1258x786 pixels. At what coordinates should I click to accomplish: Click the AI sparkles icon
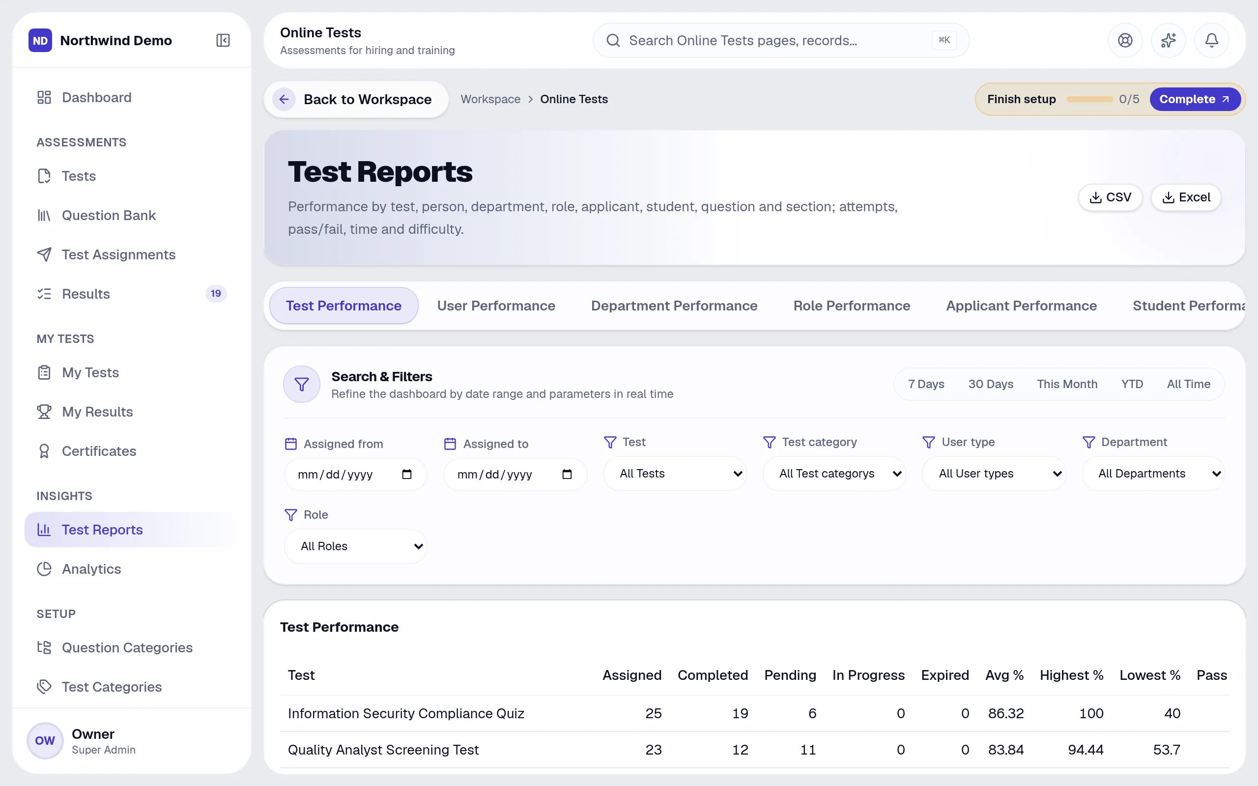tap(1168, 40)
